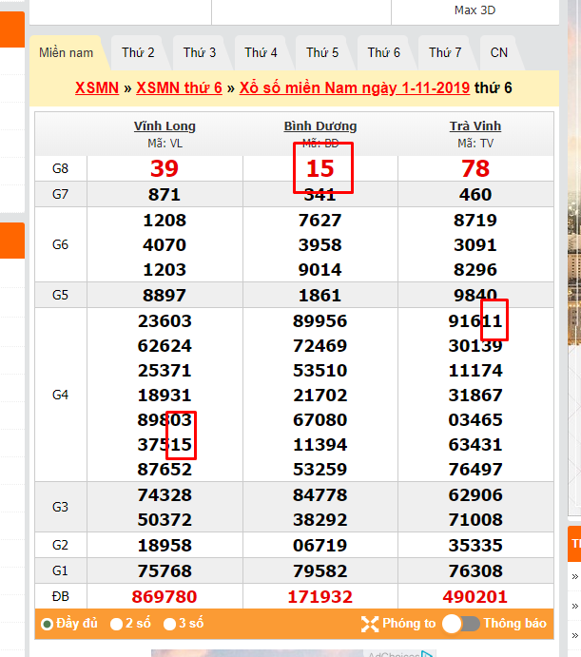Click the Vĩnh Long province header link

coord(165,126)
